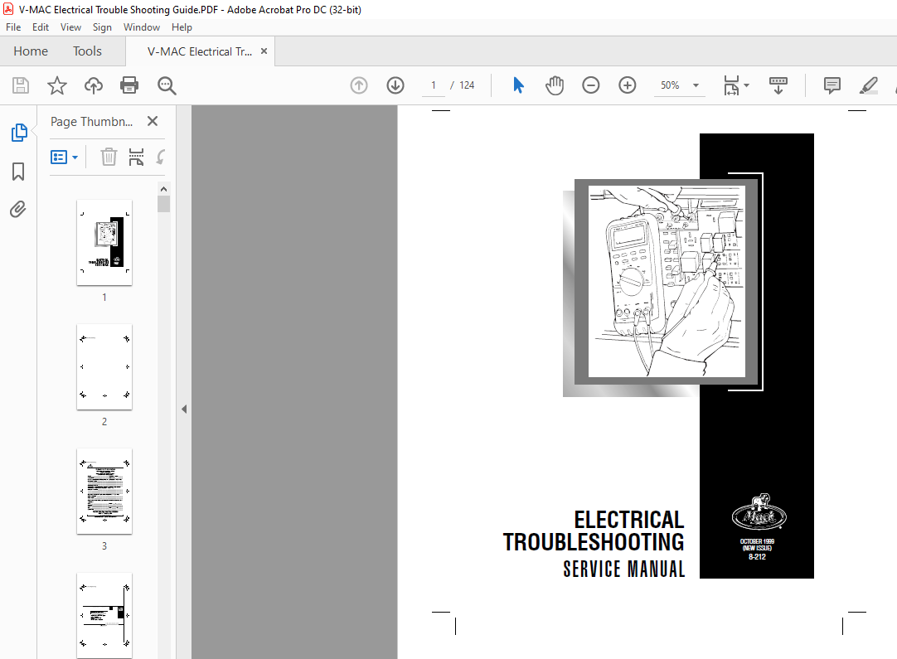
Task: Open the Sign menu
Action: pos(102,27)
